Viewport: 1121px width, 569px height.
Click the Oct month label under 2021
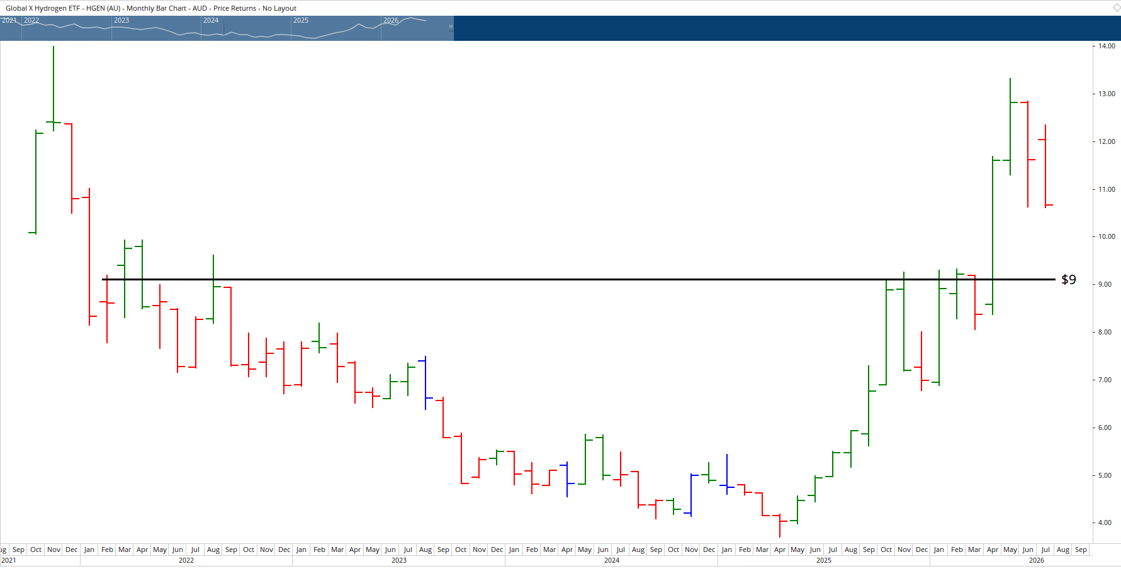tap(36, 550)
